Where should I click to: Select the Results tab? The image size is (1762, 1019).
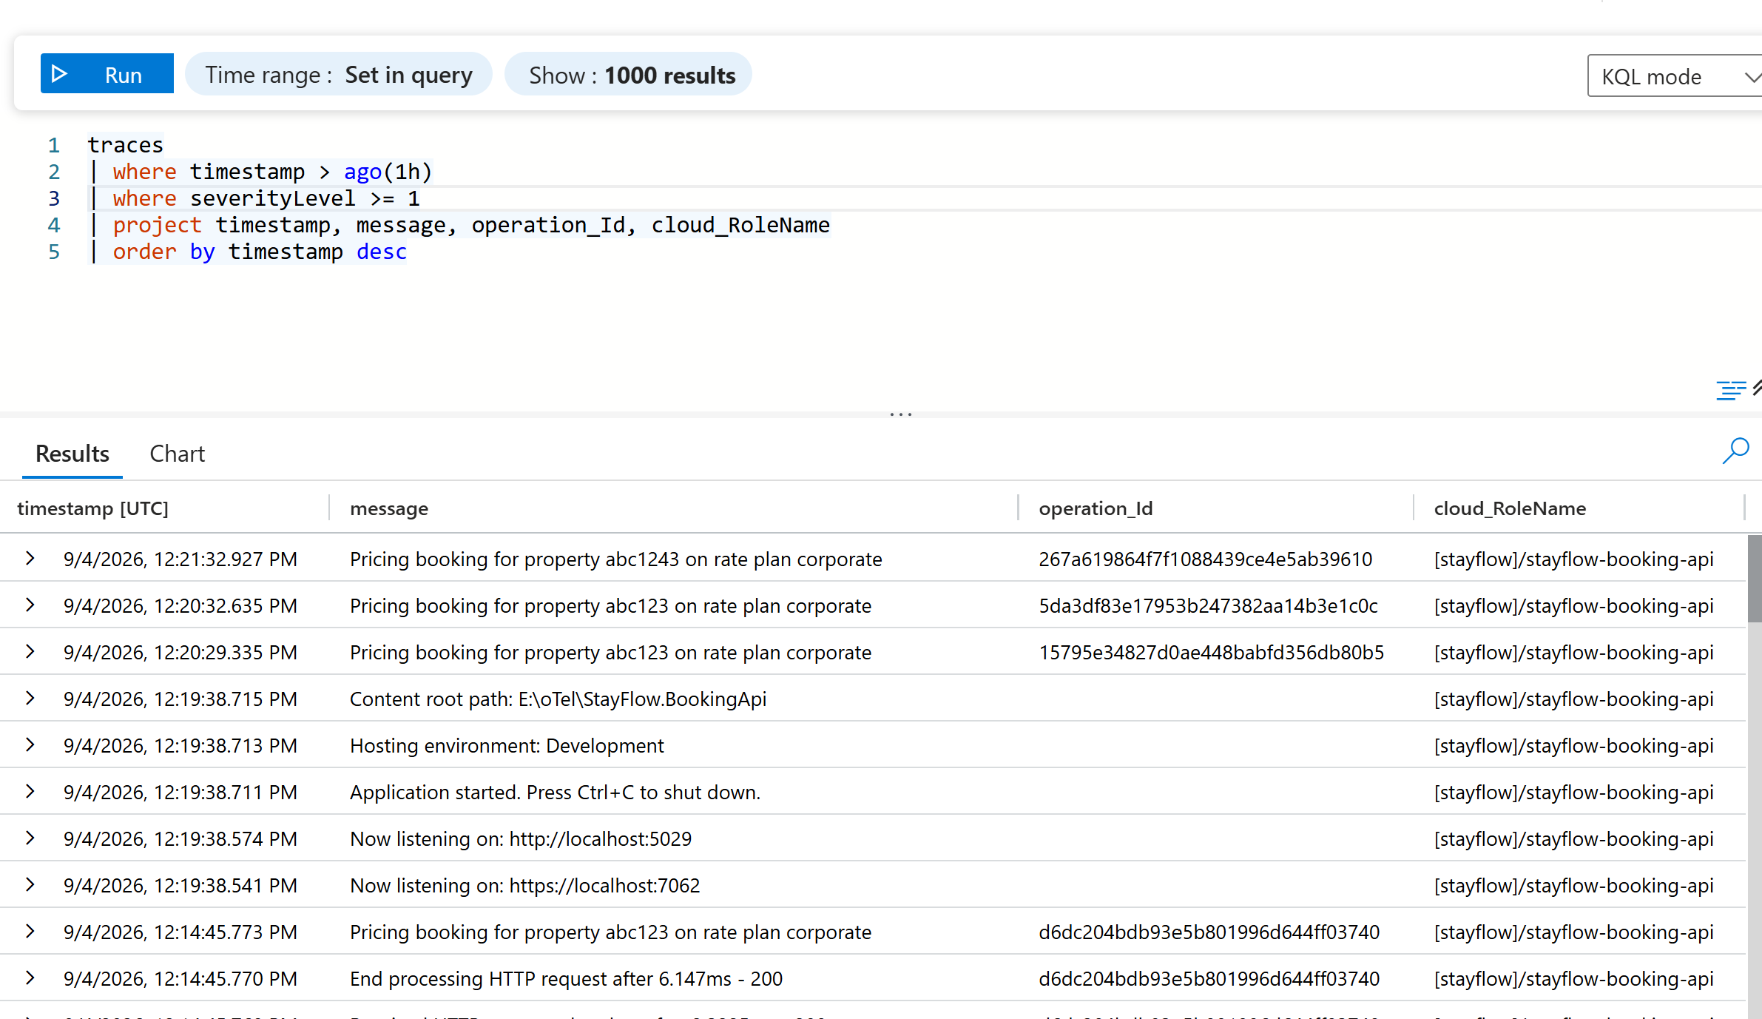(72, 454)
